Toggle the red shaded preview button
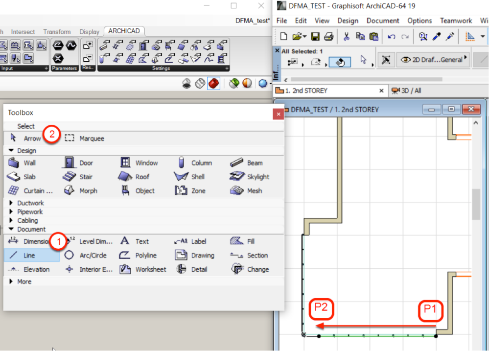Image resolution: width=489 pixels, height=351 pixels. tap(213, 83)
